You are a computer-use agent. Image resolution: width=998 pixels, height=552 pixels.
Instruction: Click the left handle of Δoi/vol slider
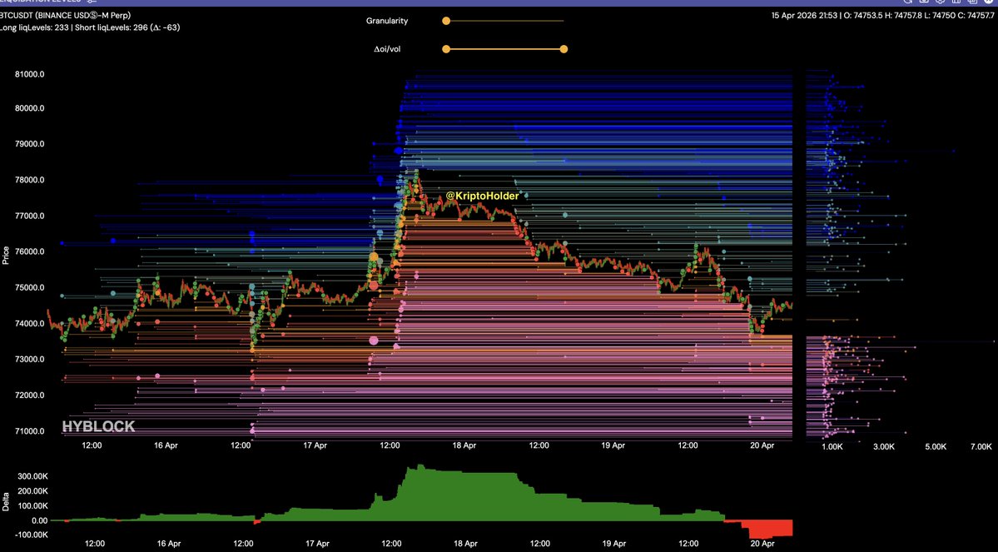(446, 49)
